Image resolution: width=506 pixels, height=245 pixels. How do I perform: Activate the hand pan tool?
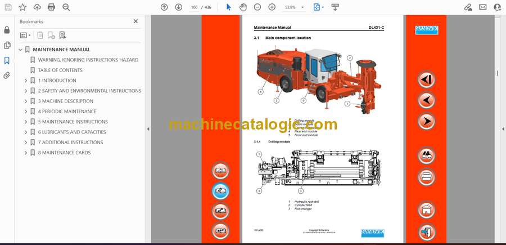click(243, 7)
